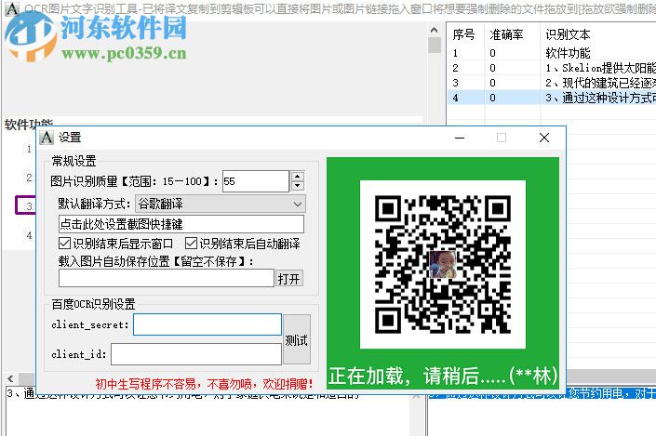
Task: Click the 测试 button for Baidu OCR
Action: pos(297,340)
